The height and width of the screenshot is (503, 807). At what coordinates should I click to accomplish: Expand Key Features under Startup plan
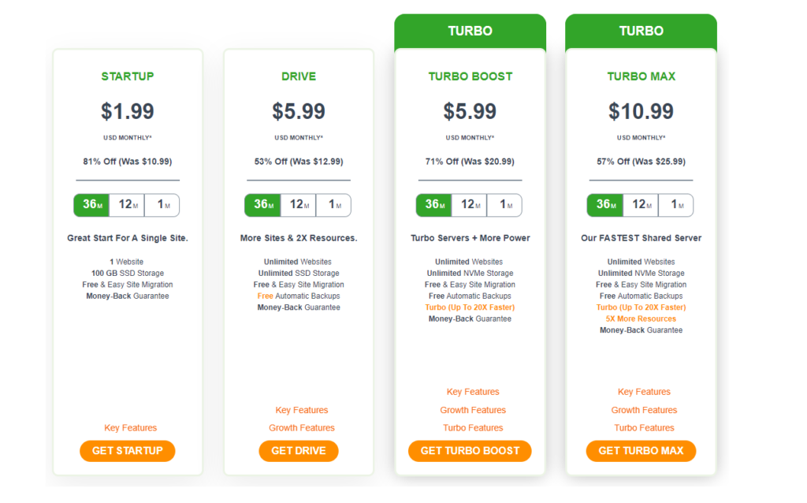click(x=130, y=428)
